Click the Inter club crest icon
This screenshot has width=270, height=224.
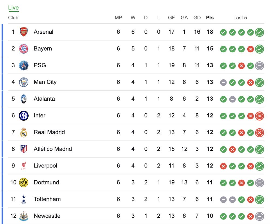[x=24, y=116]
